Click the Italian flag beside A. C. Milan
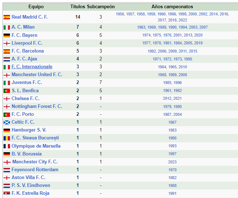Screen dimensions: 238x198 click(7, 28)
